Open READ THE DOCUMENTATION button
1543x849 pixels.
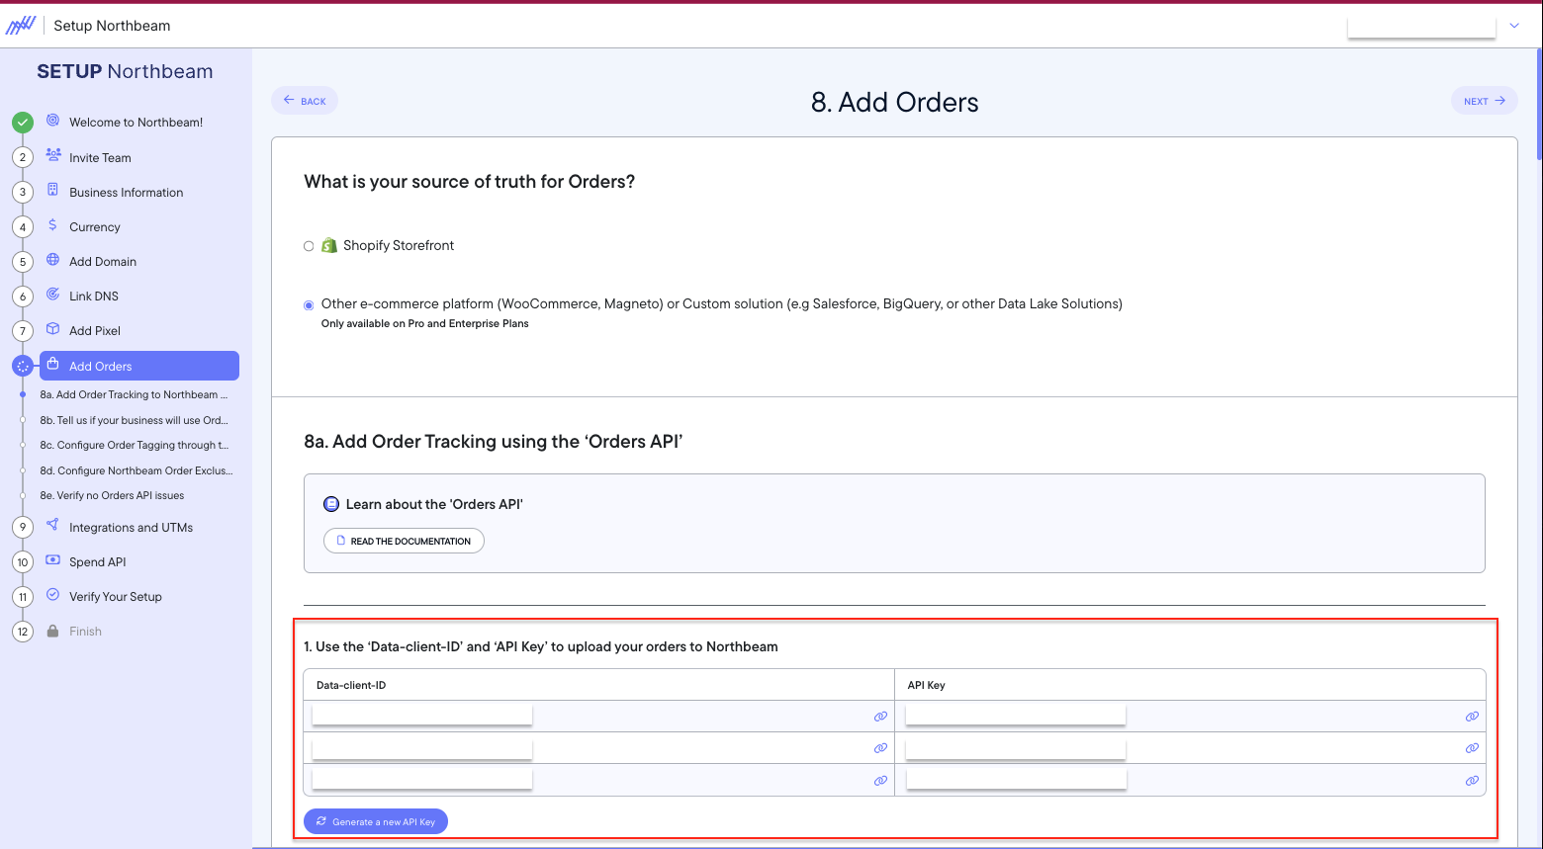point(404,541)
